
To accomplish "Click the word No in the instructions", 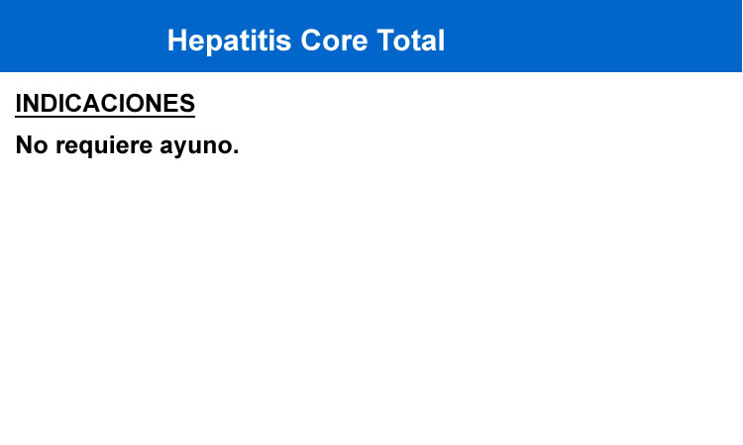I will tap(32, 144).
